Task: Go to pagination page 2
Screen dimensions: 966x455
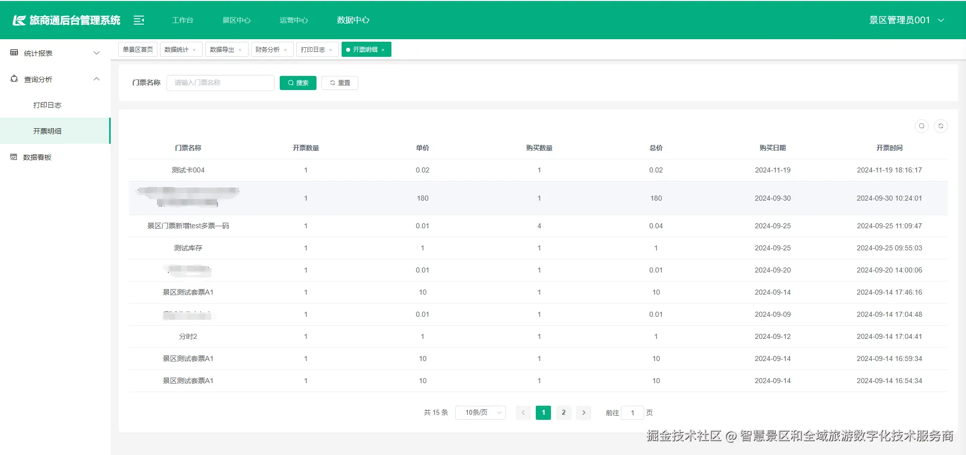Action: pos(563,412)
